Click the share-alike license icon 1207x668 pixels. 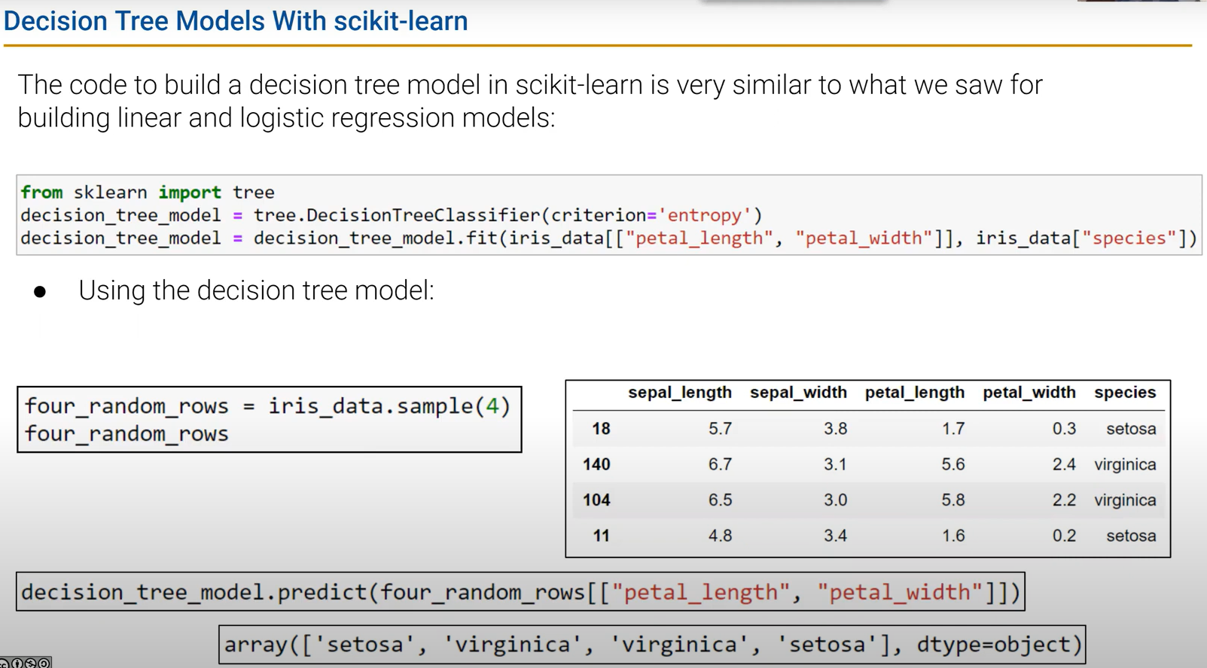pyautogui.click(x=44, y=663)
